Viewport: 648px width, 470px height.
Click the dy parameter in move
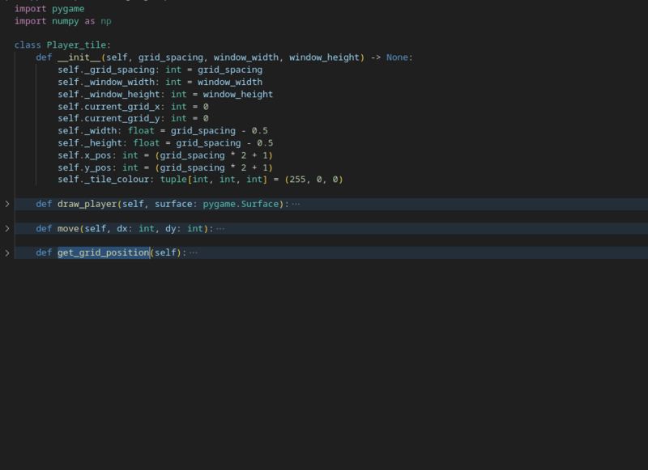coord(171,228)
